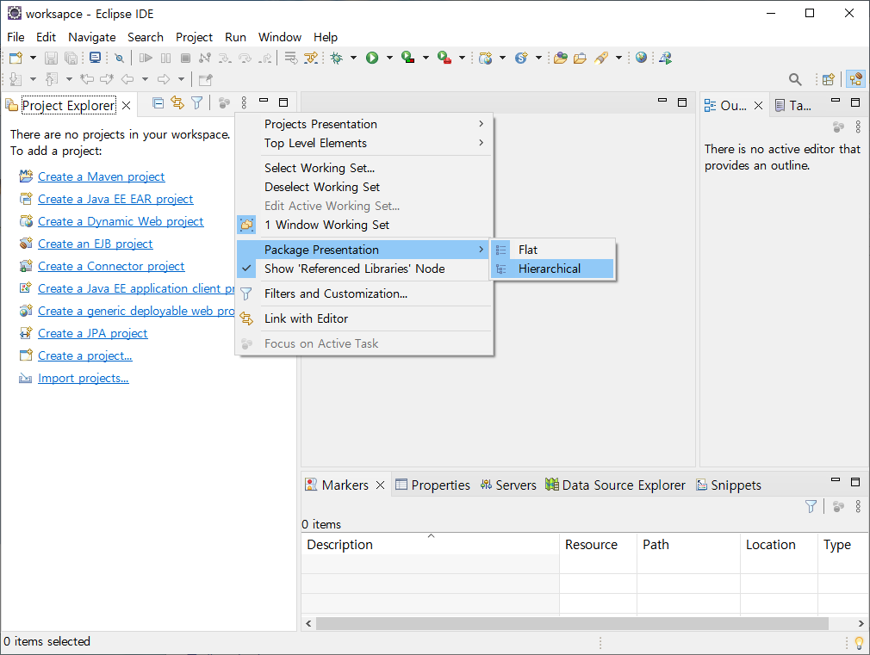
Task: Open the Navigate menu
Action: (x=92, y=37)
